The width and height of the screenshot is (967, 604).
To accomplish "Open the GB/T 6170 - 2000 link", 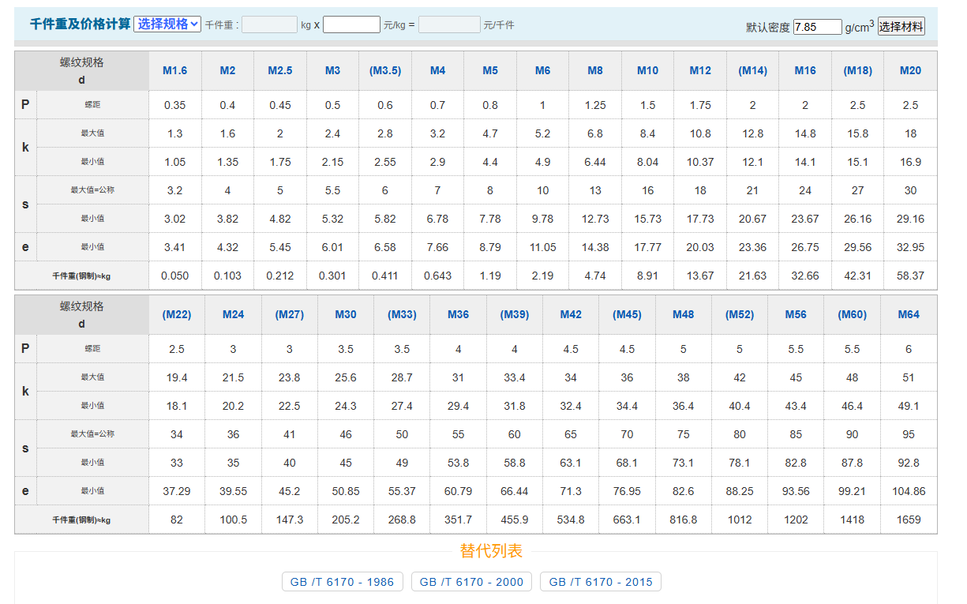I will pyautogui.click(x=471, y=582).
